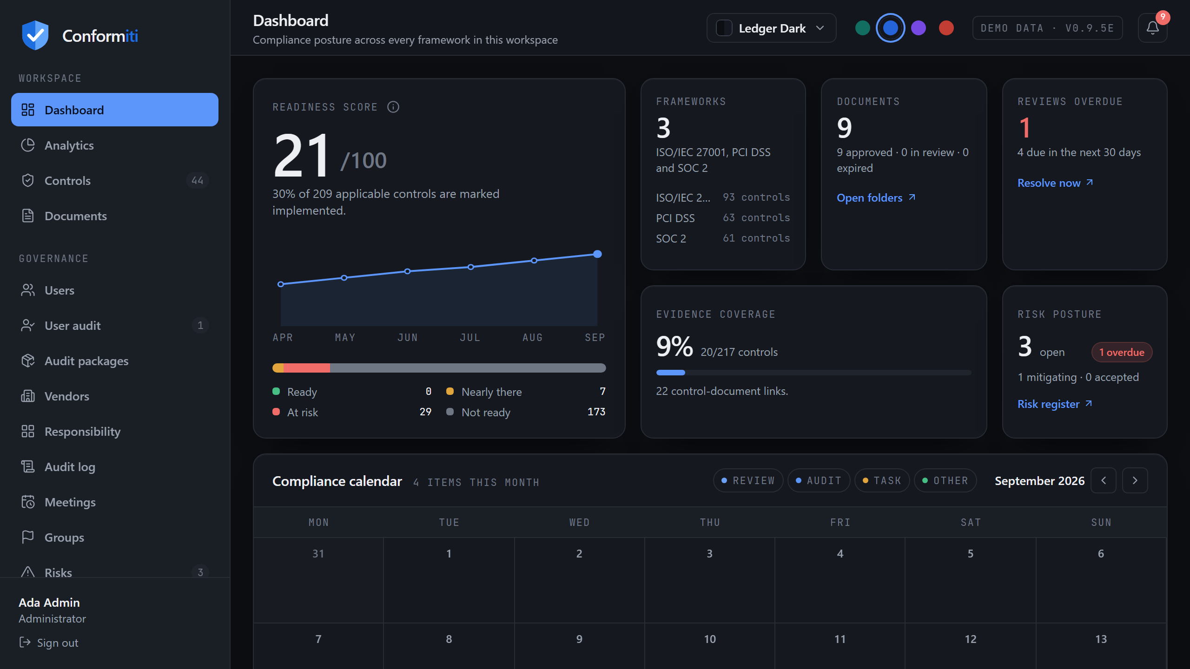Viewport: 1190px width, 669px height.
Task: Click the Meetings calendar-clock icon
Action: tap(28, 502)
